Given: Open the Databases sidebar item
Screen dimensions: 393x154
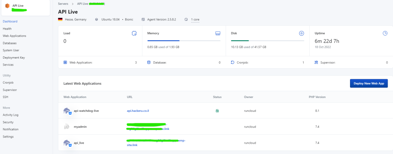Looking at the screenshot, I should (10, 43).
